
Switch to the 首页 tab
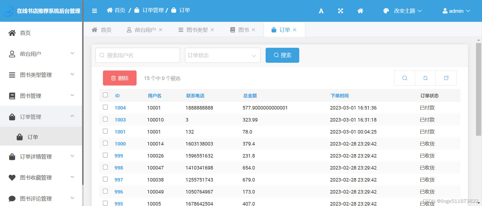point(101,30)
